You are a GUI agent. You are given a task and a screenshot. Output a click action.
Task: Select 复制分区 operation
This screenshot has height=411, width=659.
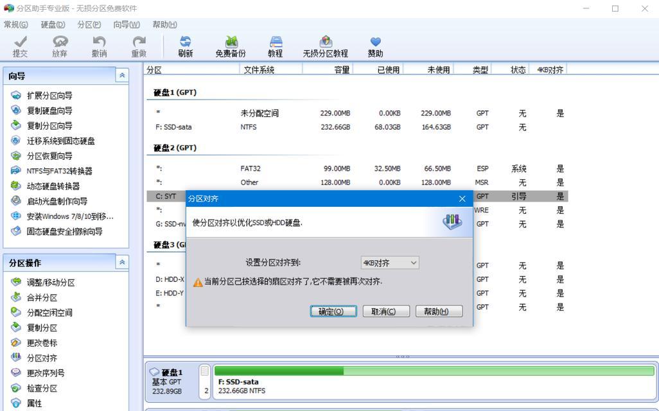pyautogui.click(x=33, y=328)
